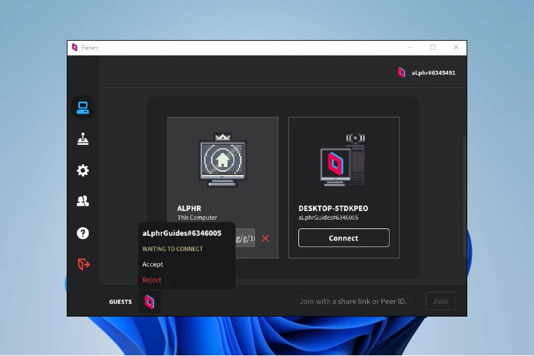Accept aLphrGuides connection request
This screenshot has height=356, width=534.
pos(153,264)
